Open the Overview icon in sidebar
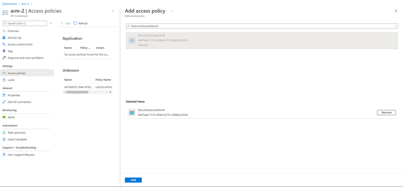The image size is (403, 187). coord(4,31)
